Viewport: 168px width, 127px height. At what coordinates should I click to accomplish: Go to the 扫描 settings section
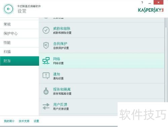point(19,52)
